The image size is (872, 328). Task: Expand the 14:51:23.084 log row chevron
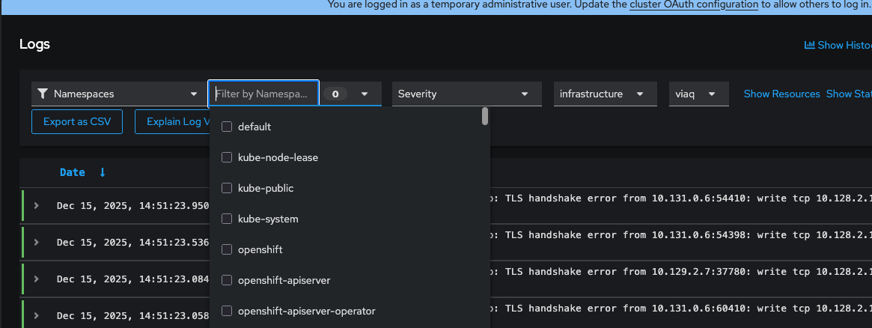36,280
